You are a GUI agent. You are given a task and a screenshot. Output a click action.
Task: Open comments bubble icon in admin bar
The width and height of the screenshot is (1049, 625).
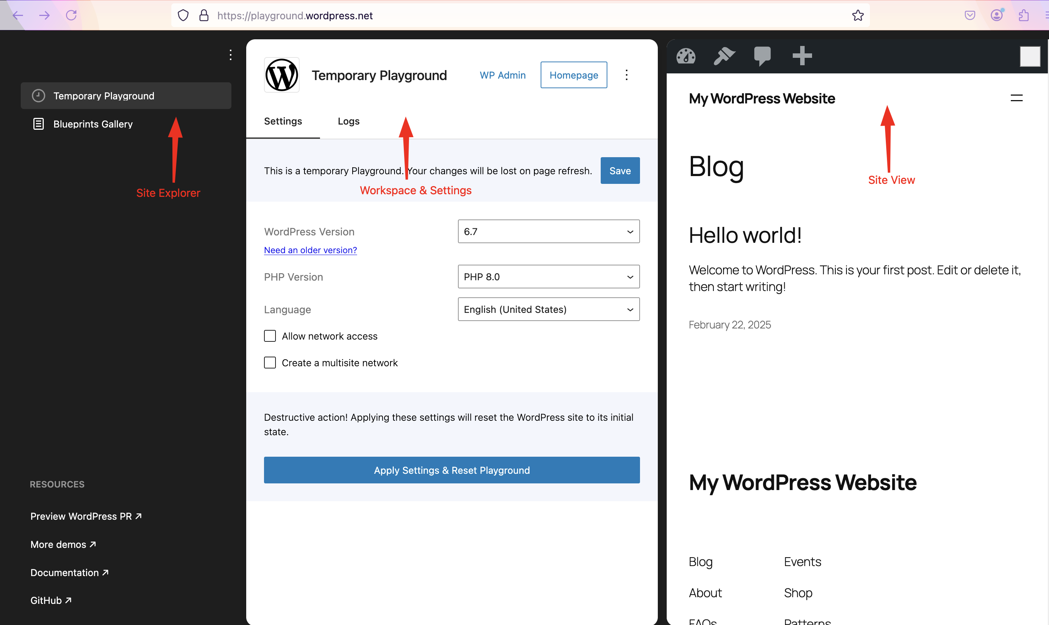coord(762,56)
